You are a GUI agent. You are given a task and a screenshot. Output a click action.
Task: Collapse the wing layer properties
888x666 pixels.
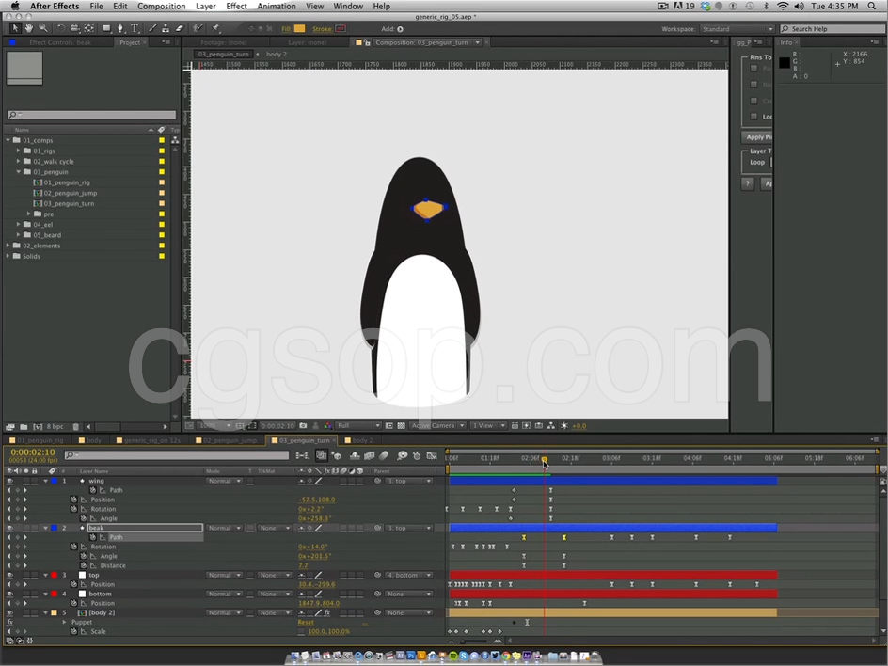click(x=45, y=481)
